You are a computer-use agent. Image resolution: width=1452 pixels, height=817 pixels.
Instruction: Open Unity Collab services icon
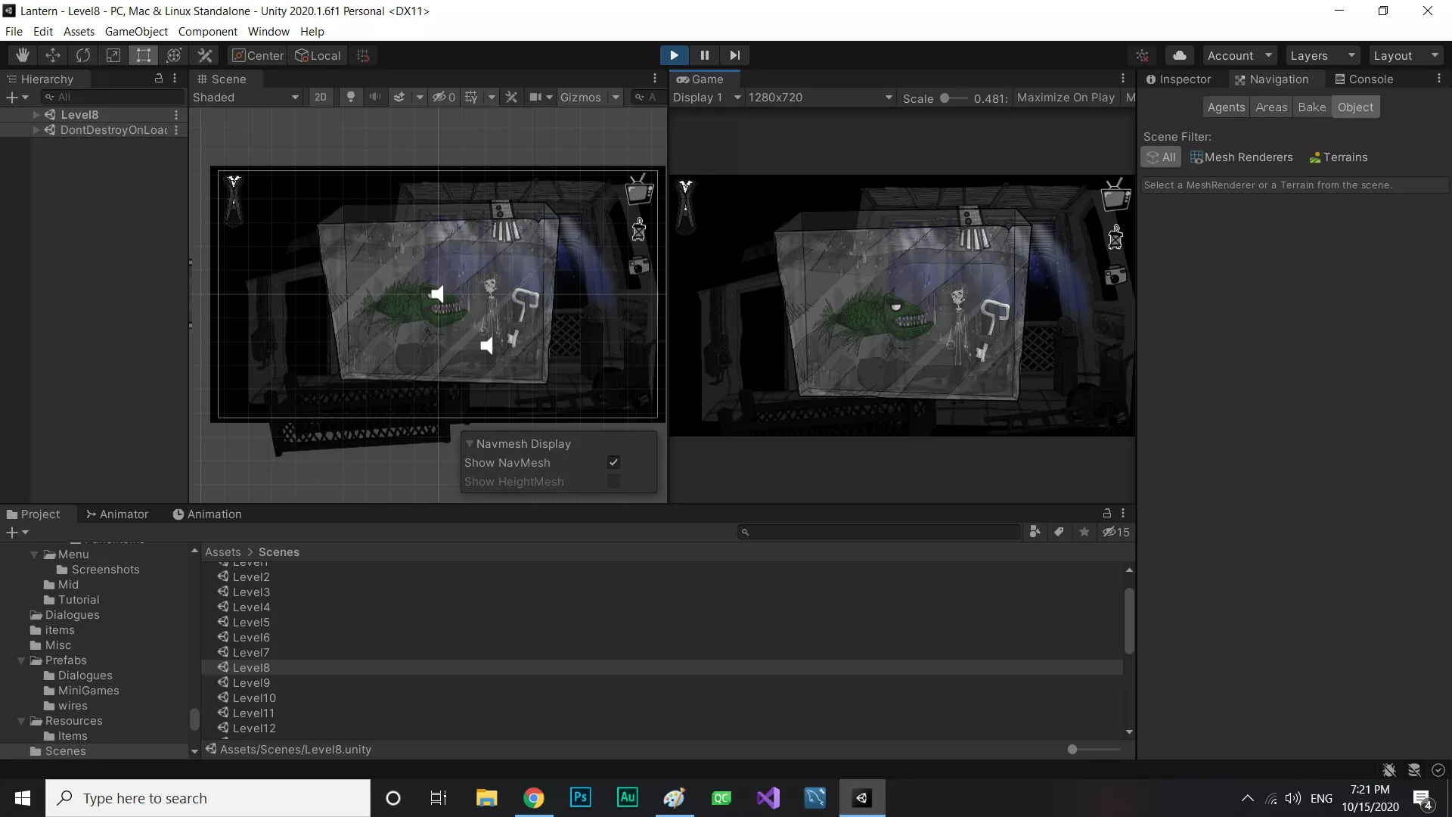1143,55
